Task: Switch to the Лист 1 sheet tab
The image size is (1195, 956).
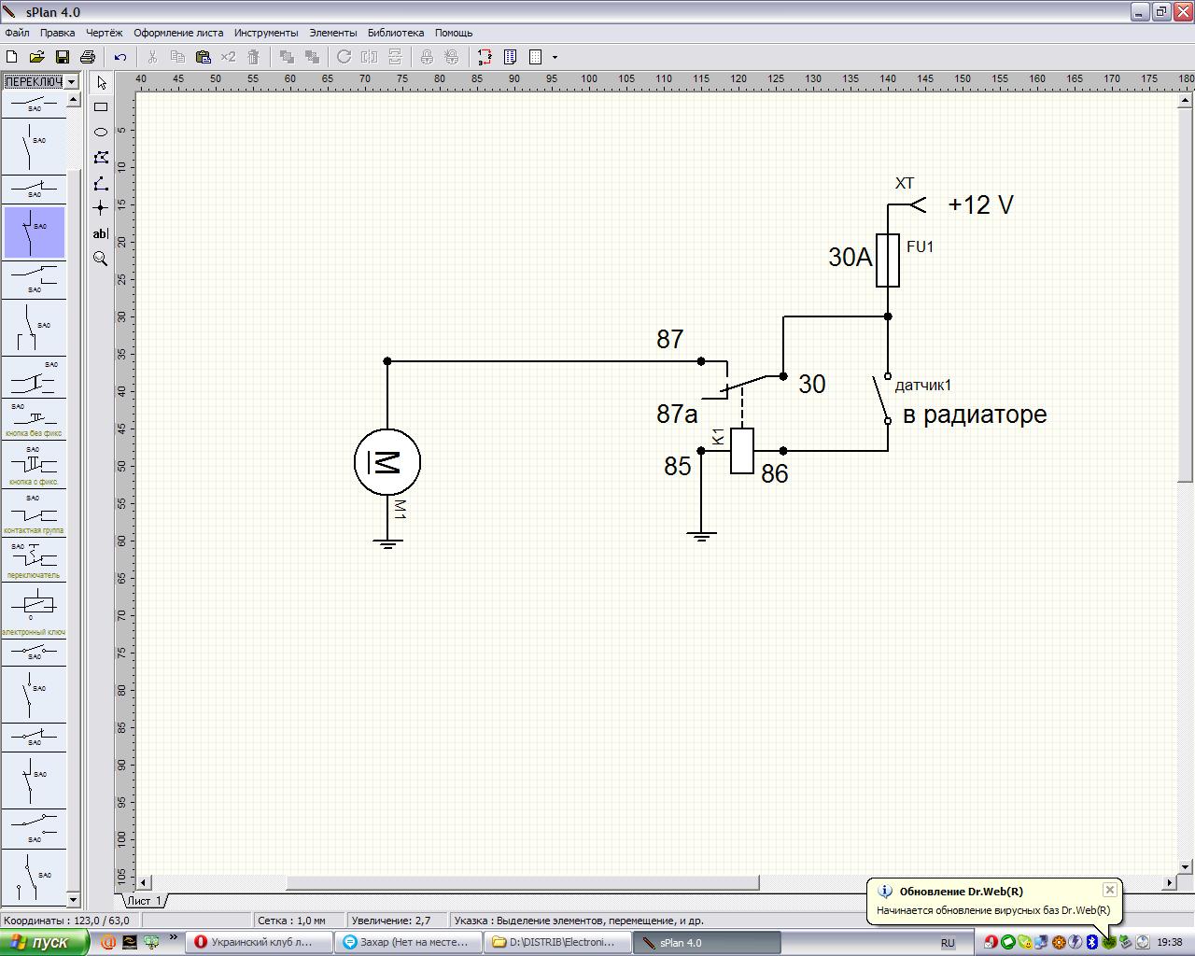Action: tap(144, 901)
